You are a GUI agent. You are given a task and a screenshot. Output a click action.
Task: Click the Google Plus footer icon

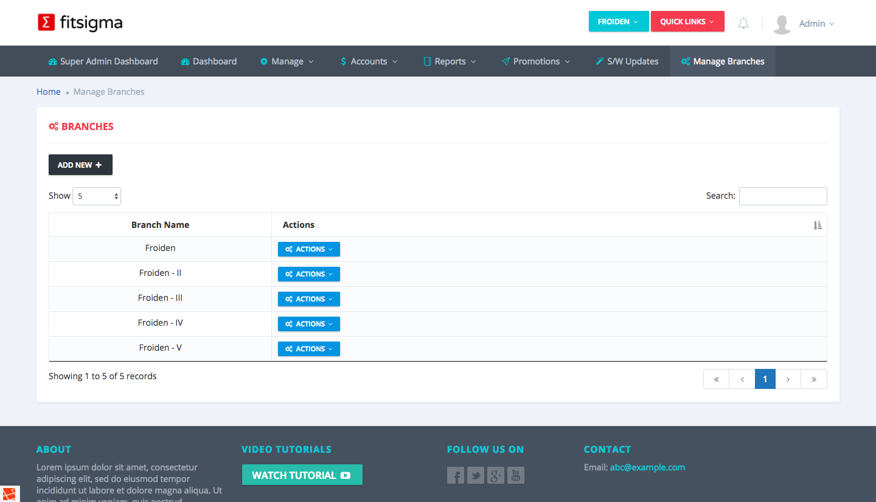pos(496,475)
